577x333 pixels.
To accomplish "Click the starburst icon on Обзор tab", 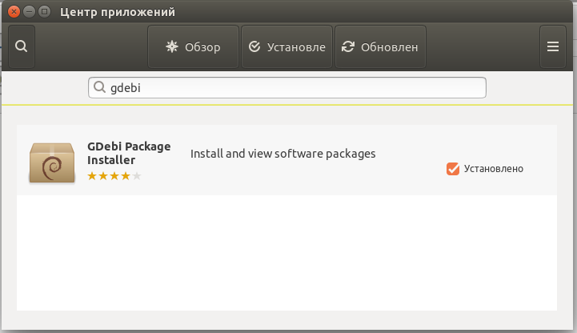I will tap(171, 47).
